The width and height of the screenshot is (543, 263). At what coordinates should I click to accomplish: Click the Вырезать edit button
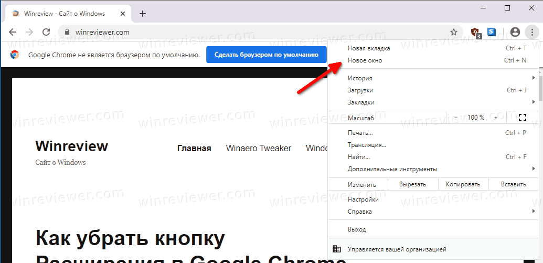coord(413,184)
